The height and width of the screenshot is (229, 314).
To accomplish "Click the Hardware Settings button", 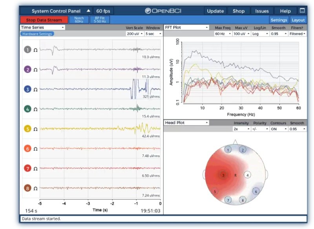I will [x=37, y=34].
